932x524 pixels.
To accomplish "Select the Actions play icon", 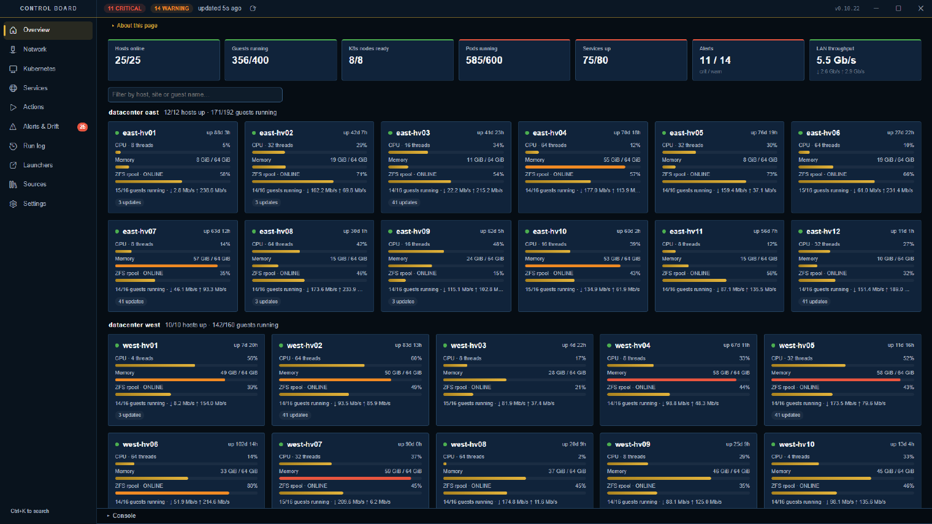I will pyautogui.click(x=13, y=107).
